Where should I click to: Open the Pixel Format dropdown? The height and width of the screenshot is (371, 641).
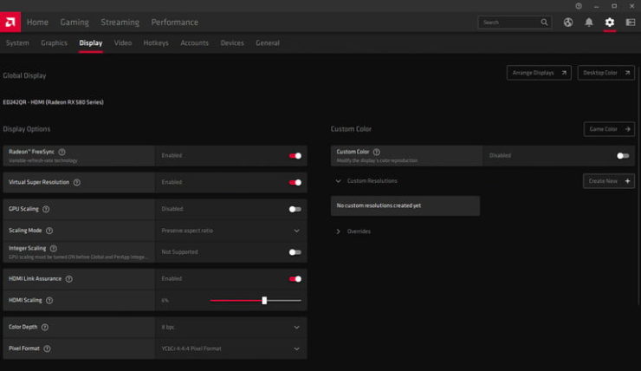click(x=231, y=348)
